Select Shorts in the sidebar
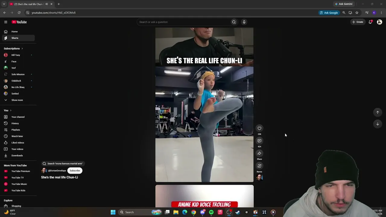This screenshot has width=386, height=217. pyautogui.click(x=18, y=38)
